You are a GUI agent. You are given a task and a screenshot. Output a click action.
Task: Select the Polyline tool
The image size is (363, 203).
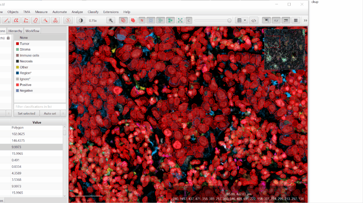point(26,20)
